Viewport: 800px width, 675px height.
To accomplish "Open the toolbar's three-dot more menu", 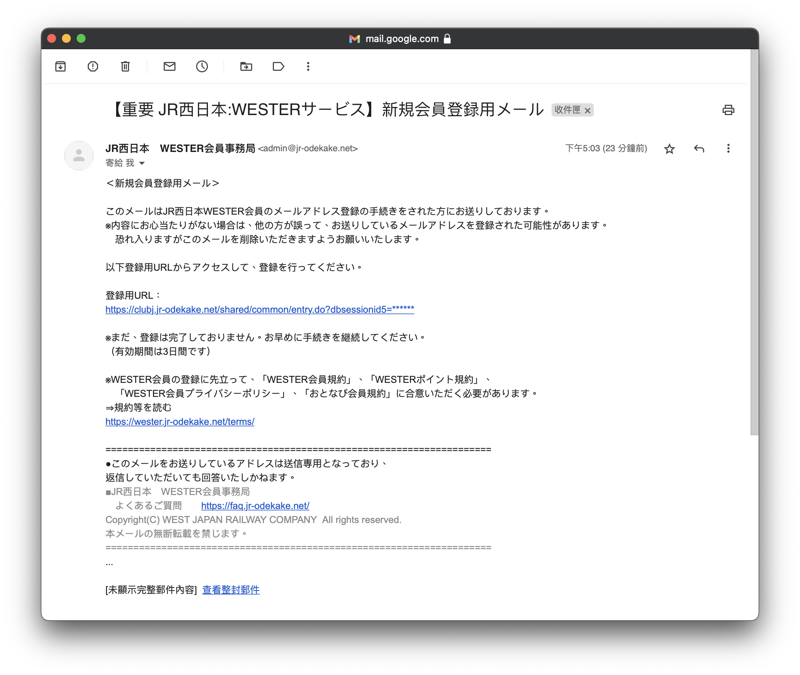I will tap(308, 67).
